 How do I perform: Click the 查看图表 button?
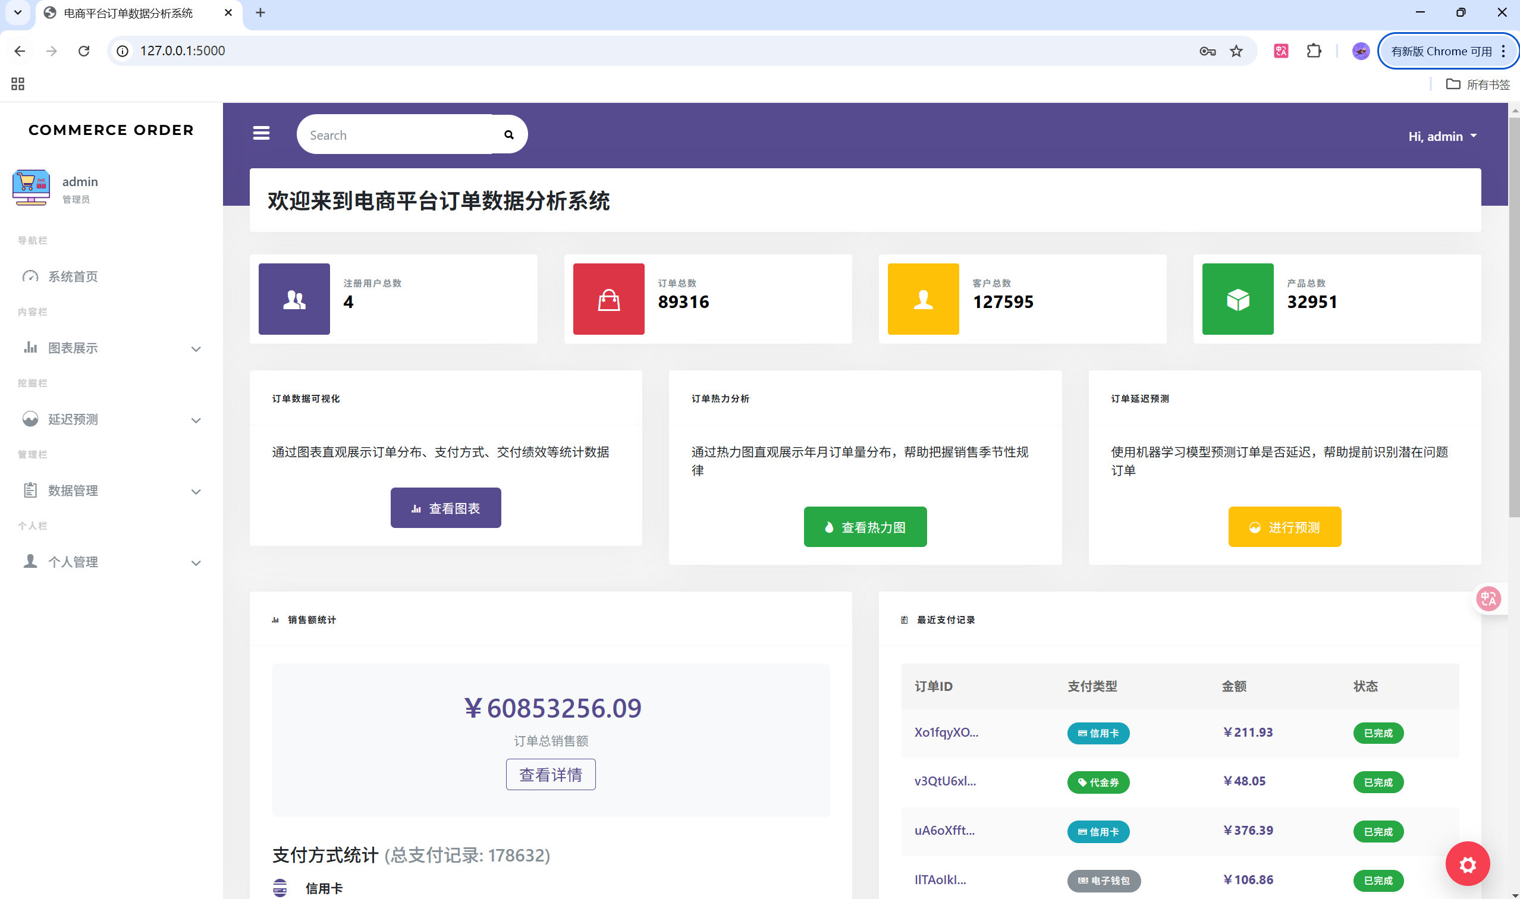coord(445,508)
